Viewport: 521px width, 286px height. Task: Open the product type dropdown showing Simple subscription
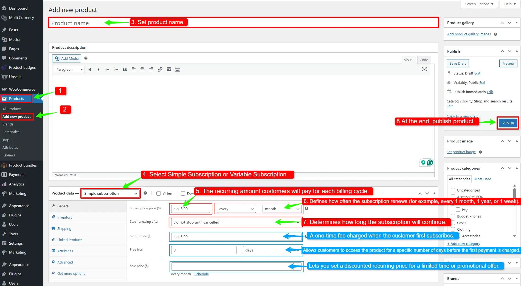pyautogui.click(x=111, y=193)
